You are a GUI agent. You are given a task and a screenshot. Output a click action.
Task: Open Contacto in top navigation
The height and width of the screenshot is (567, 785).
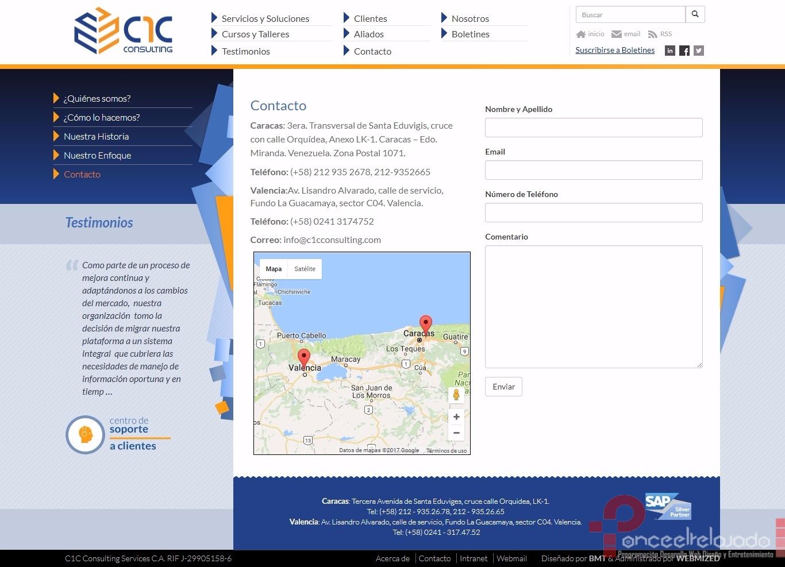point(372,51)
